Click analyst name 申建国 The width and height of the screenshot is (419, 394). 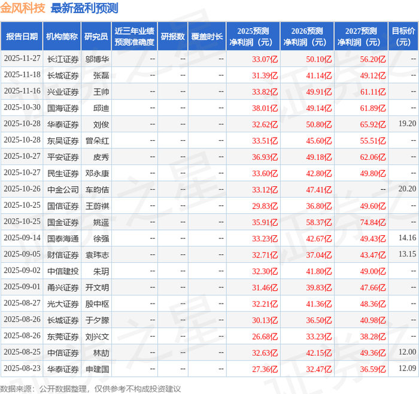tap(97, 369)
